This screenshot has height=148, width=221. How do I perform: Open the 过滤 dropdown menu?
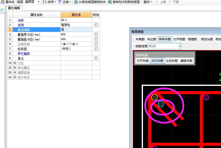pyautogui.click(x=70, y=2)
